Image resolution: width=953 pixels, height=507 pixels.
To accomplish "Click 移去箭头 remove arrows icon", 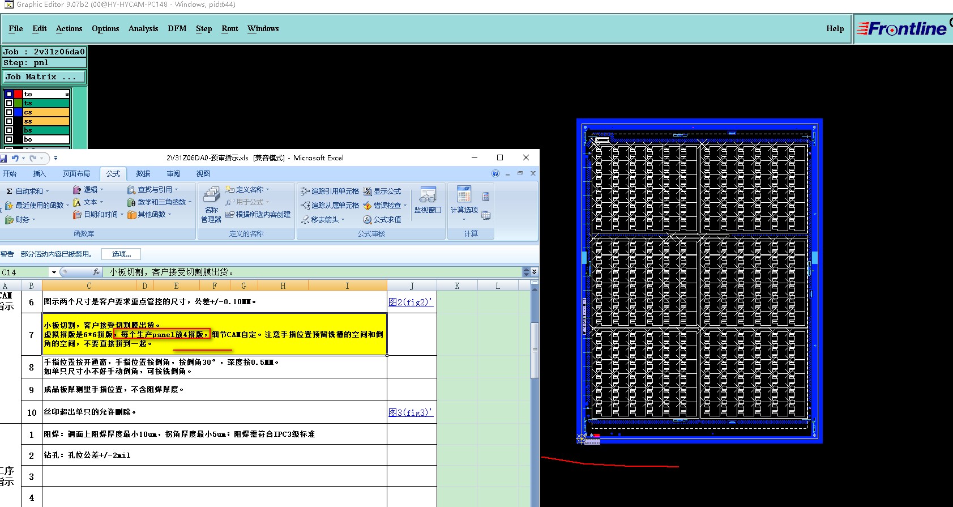I will 305,220.
